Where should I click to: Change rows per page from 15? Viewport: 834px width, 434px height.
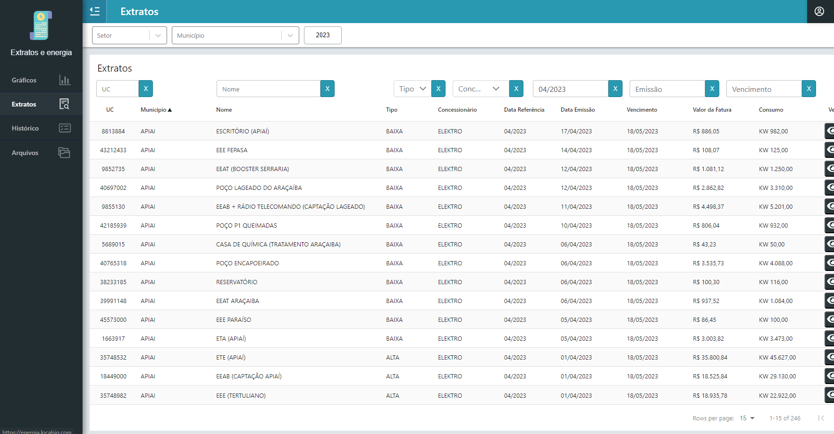click(747, 418)
